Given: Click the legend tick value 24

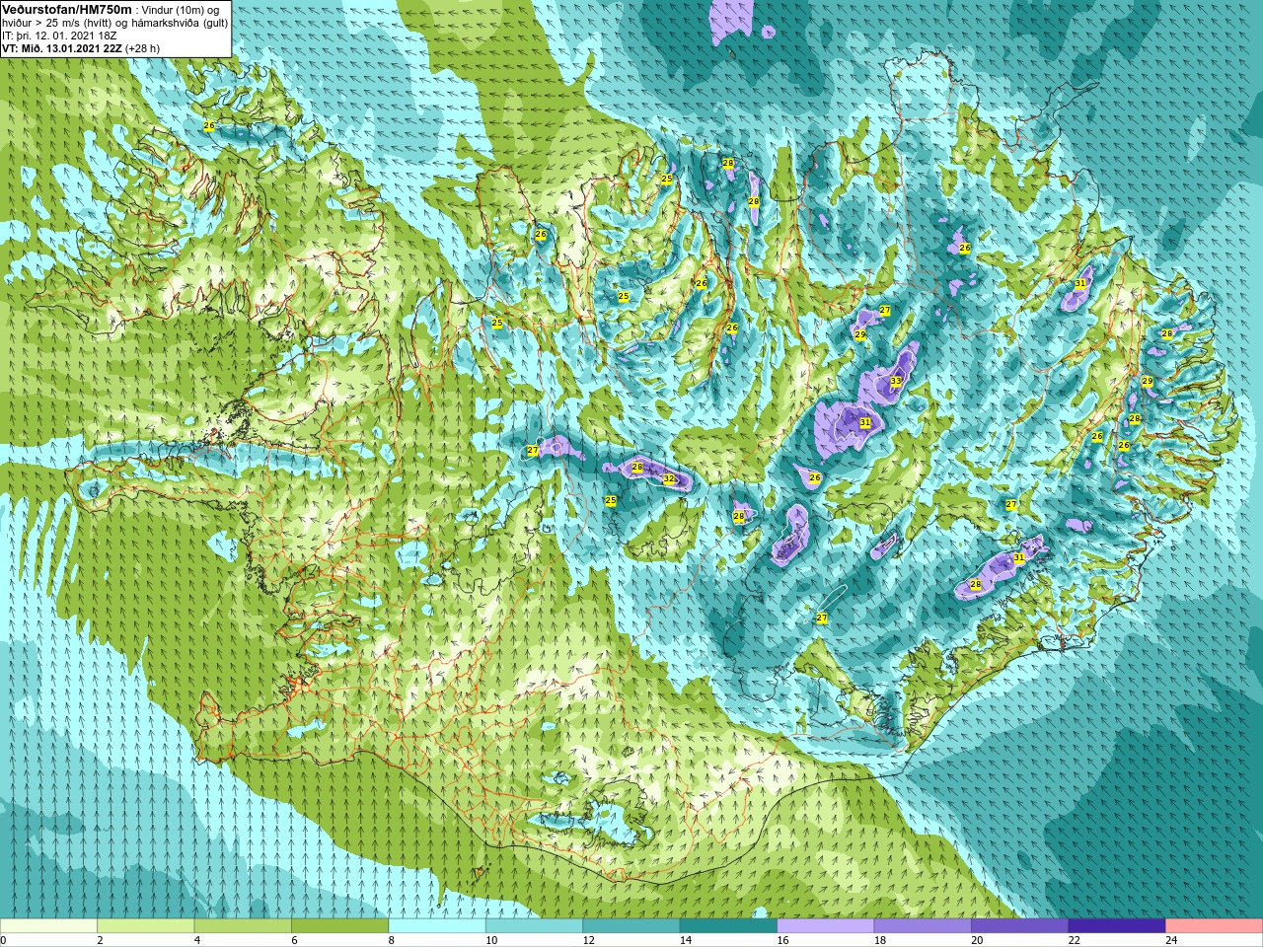Looking at the screenshot, I should (1171, 940).
